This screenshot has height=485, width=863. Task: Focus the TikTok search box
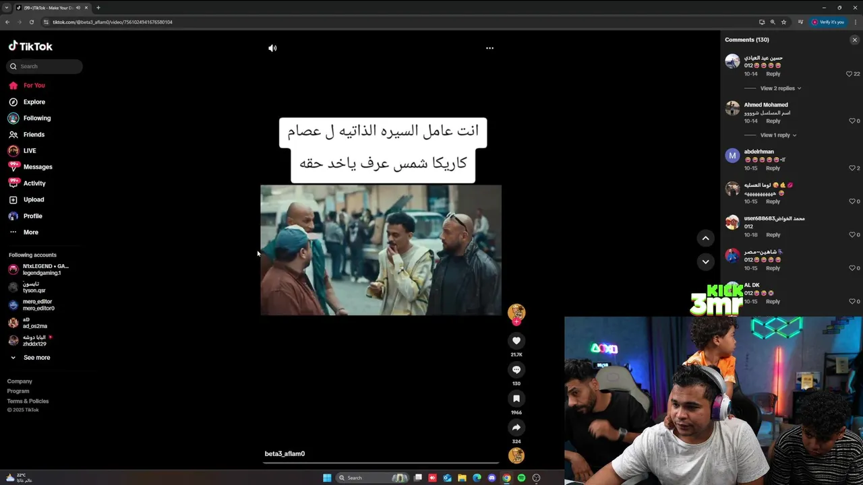[x=44, y=66]
